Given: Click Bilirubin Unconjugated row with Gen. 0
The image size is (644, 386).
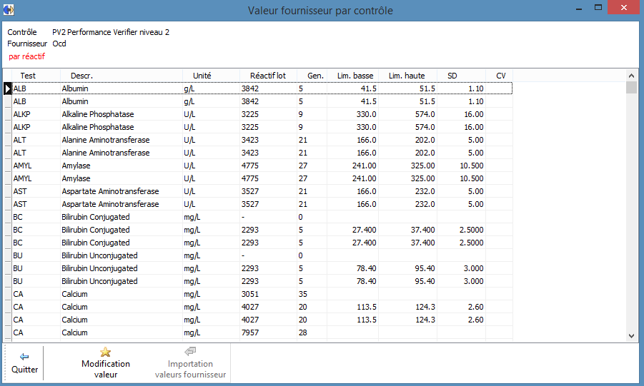Looking at the screenshot, I should (262, 255).
